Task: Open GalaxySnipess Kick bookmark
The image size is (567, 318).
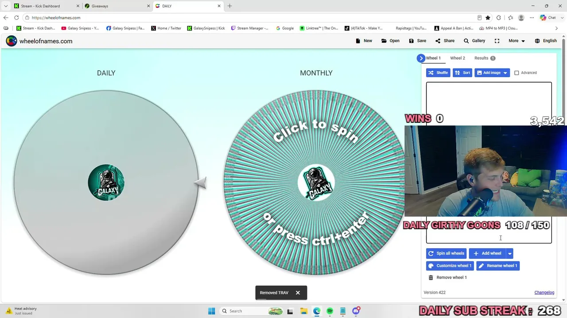Action: 206,28
